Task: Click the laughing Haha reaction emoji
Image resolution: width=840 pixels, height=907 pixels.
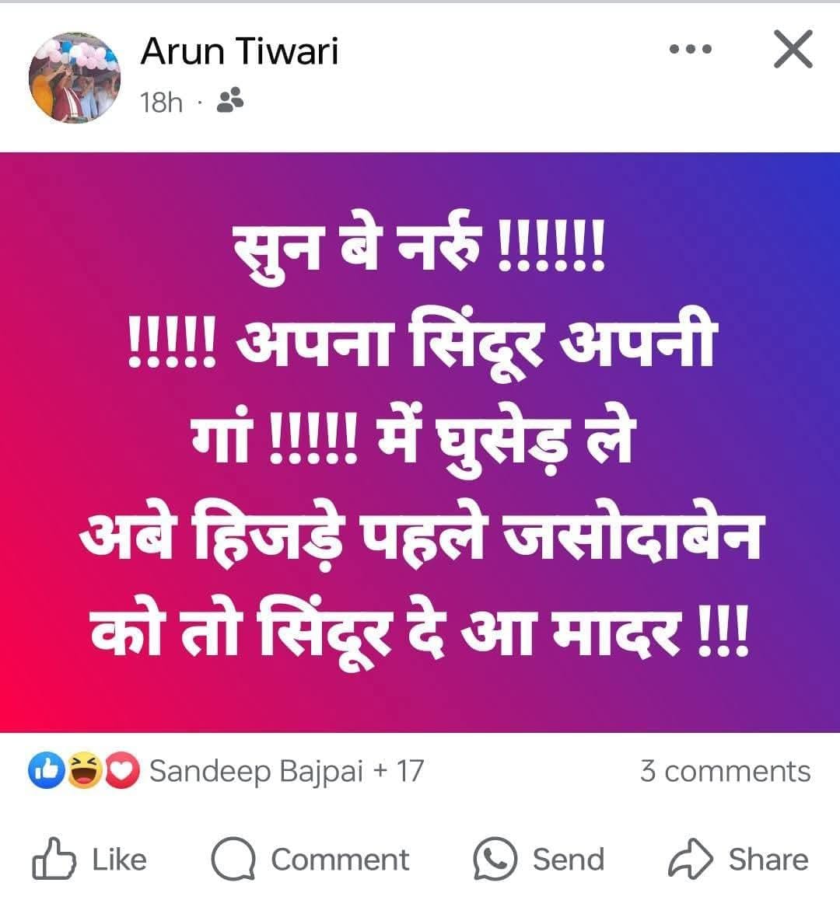Action: tap(85, 770)
